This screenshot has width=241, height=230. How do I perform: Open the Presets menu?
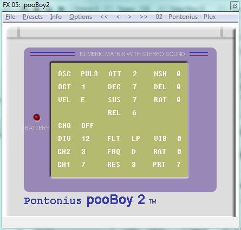tap(32, 17)
